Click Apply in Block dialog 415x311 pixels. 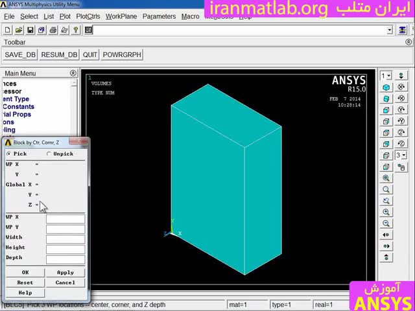(65, 272)
